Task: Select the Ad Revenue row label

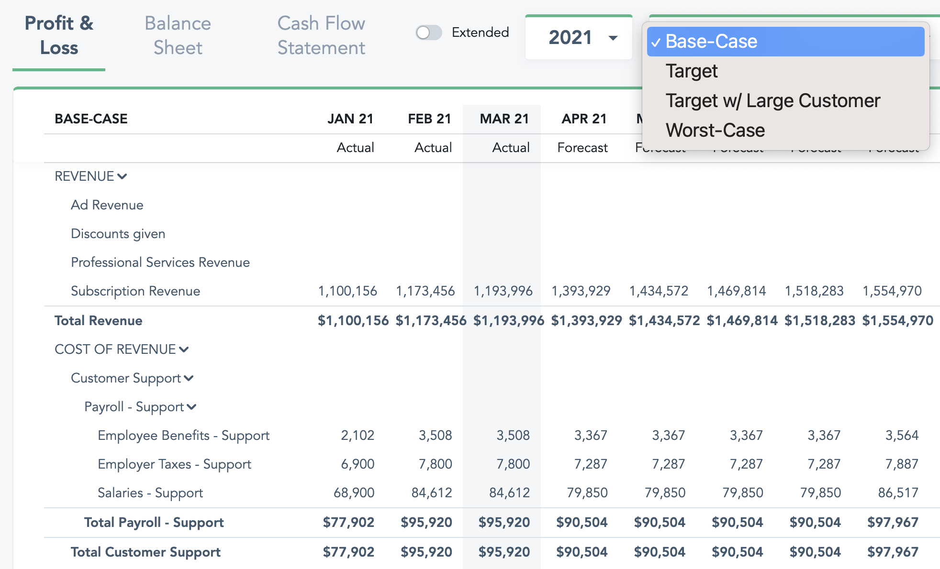Action: coord(107,205)
